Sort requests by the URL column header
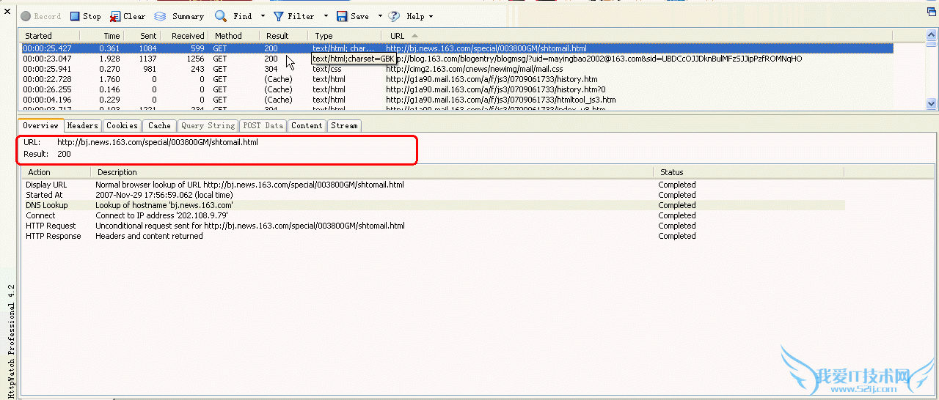 (x=397, y=36)
